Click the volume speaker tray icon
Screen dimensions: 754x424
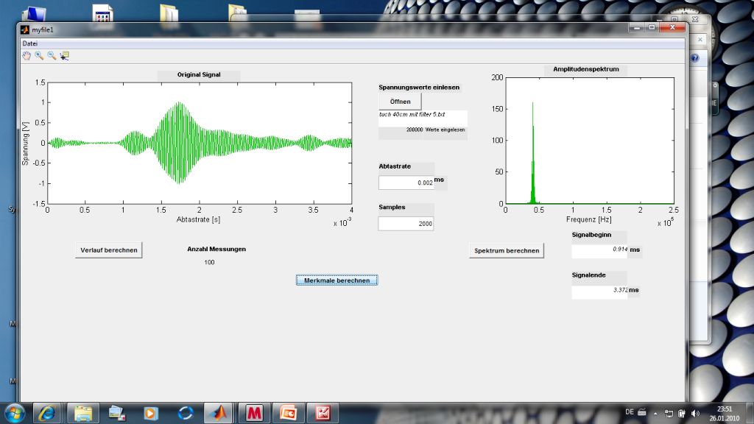[695, 413]
